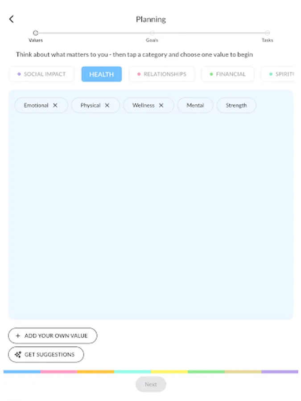Click the plus icon beside Add Your Own Value

(x=18, y=336)
